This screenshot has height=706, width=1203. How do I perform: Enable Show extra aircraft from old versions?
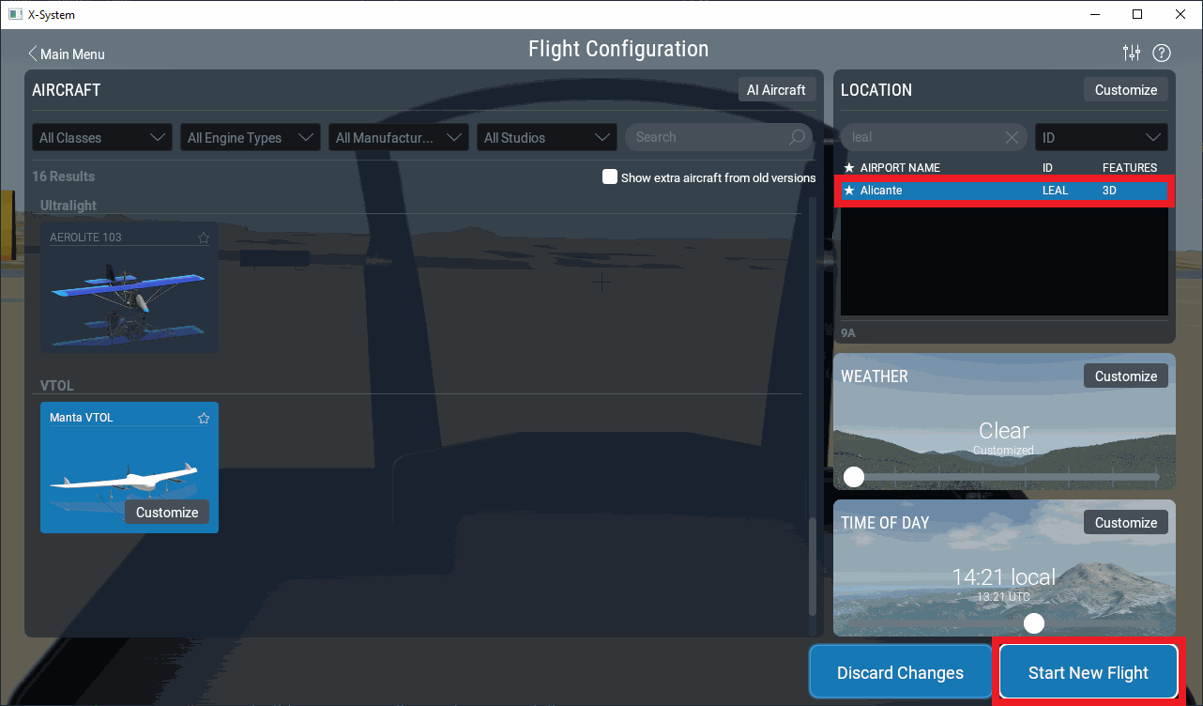[x=610, y=176]
